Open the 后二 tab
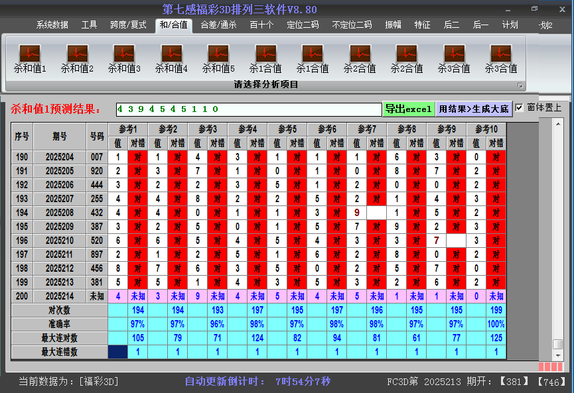Viewport: 574px width, 393px height. coord(451,25)
